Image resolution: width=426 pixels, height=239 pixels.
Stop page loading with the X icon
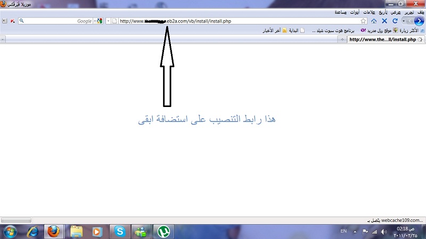384,21
